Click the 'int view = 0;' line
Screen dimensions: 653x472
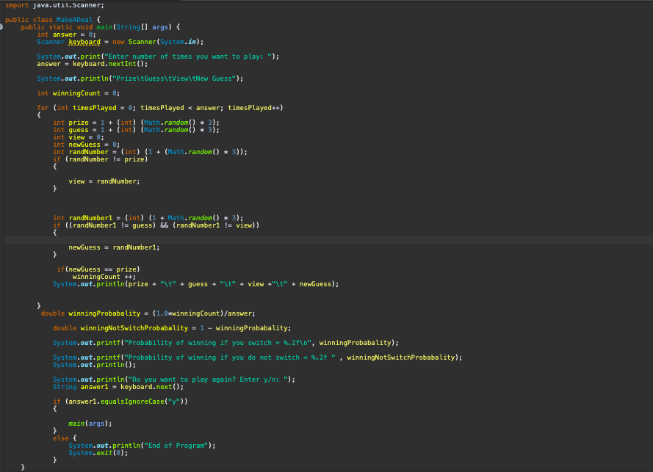coord(79,137)
